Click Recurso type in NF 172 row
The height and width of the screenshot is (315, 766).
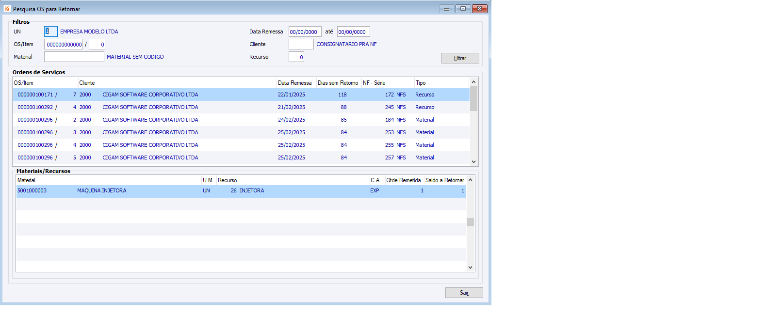(425, 94)
